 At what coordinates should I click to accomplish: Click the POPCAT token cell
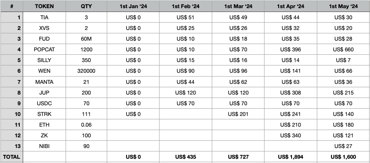pyautogui.click(x=44, y=50)
